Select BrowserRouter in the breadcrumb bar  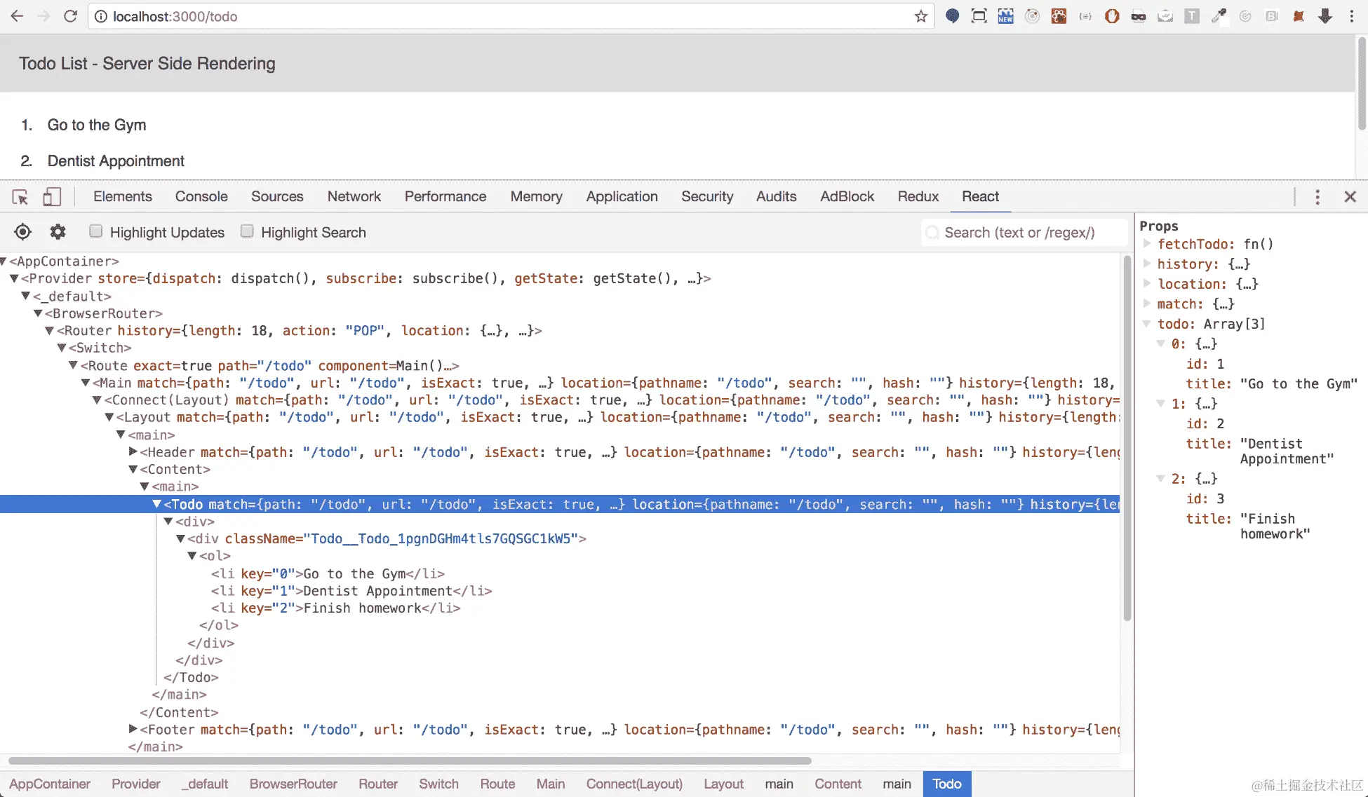293,784
